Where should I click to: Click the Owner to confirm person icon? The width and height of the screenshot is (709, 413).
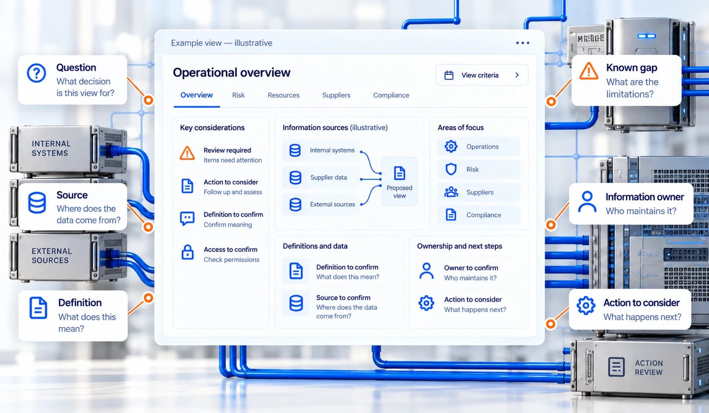coord(427,271)
